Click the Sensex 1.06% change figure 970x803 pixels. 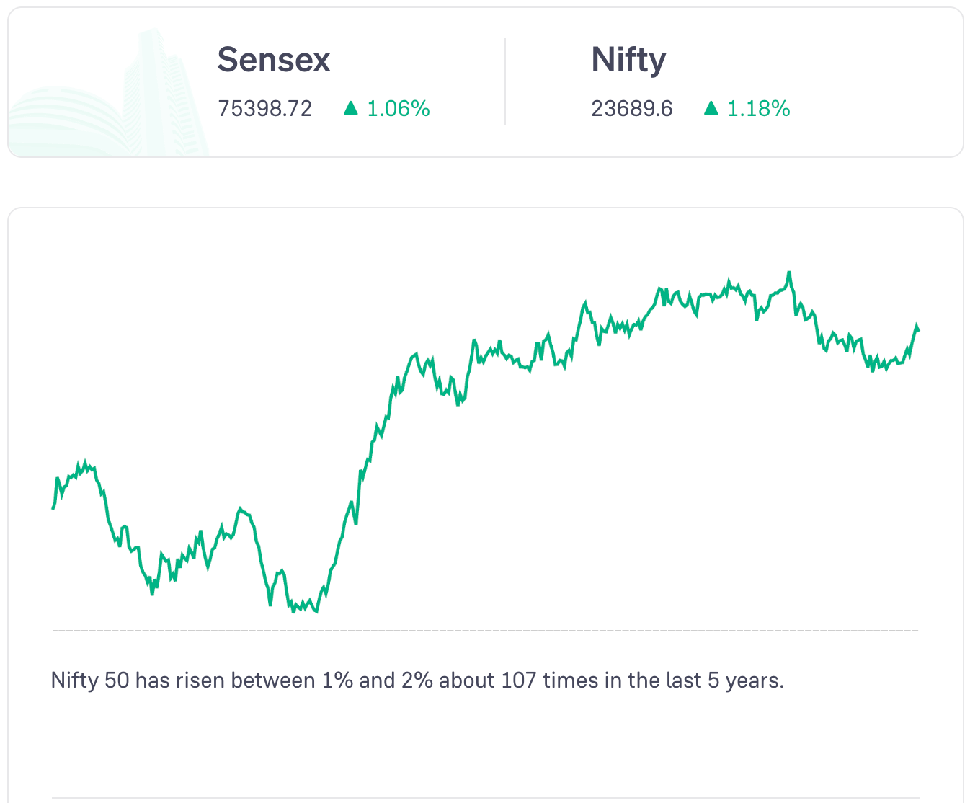(399, 109)
